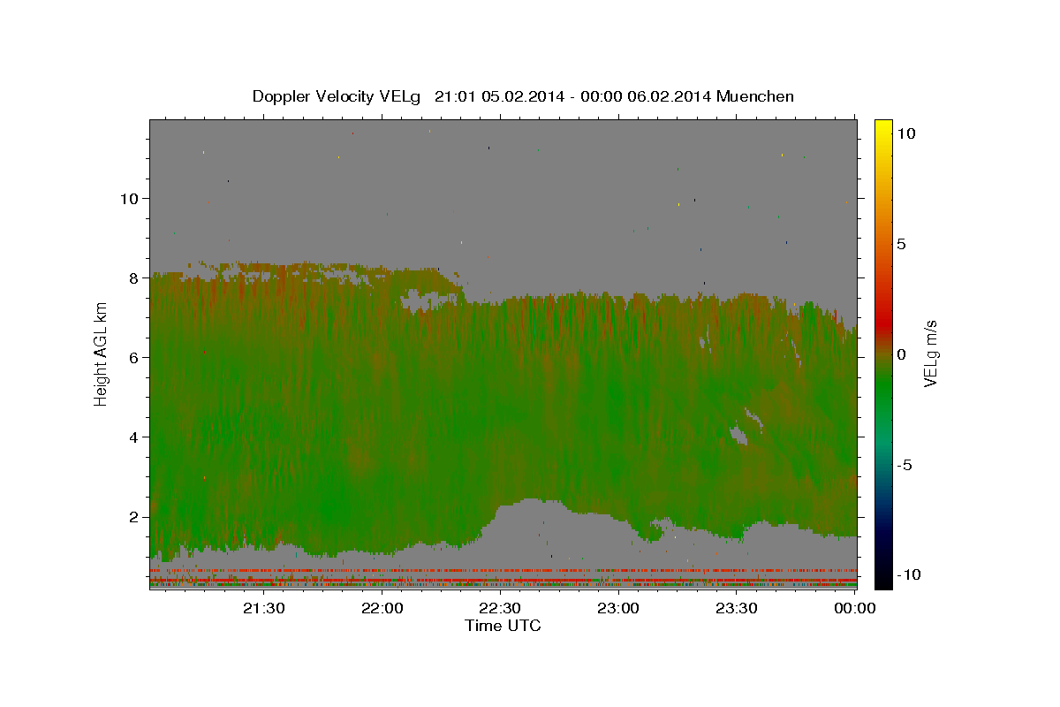This screenshot has height=707, width=1060.
Task: Click the colorbar value label -10
Action: [909, 574]
